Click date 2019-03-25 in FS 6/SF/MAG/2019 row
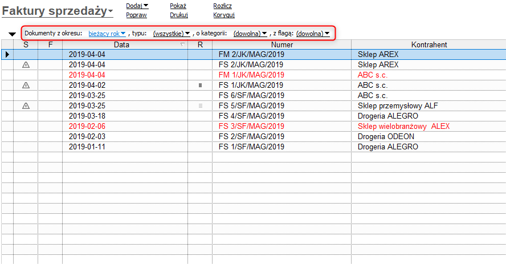This screenshot has height=264, width=506. [x=87, y=96]
